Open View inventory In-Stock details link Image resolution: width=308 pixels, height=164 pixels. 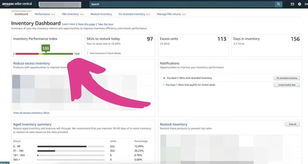[x=105, y=53]
